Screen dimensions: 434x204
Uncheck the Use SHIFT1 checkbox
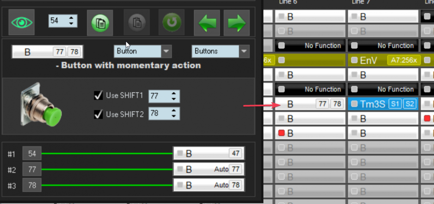(98, 95)
